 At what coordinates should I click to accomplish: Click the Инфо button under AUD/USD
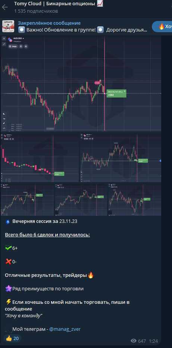13,46
